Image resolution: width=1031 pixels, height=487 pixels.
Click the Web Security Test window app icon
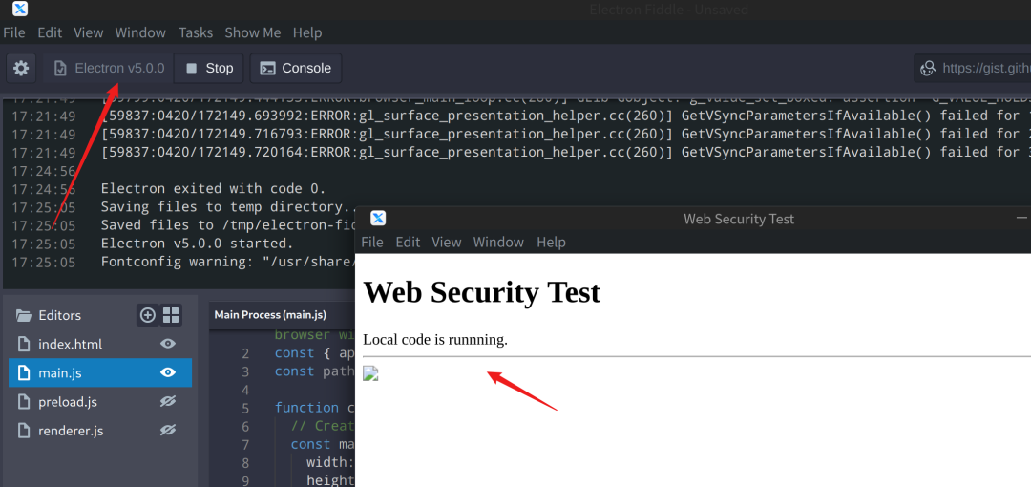coord(378,219)
